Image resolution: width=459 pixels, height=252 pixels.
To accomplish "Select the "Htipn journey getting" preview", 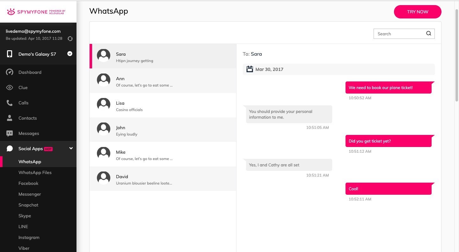I will 135,61.
